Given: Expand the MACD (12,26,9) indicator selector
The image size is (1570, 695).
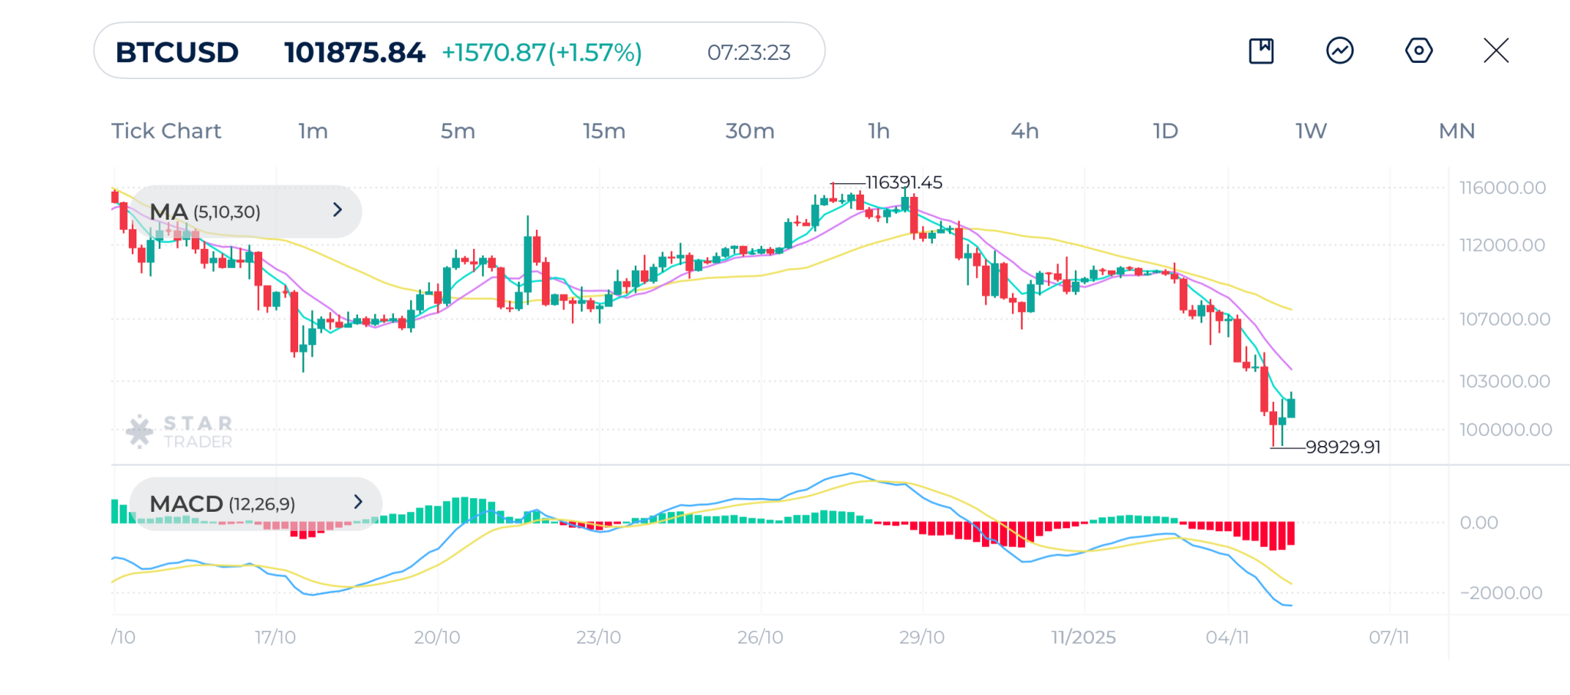Looking at the screenshot, I should point(255,503).
